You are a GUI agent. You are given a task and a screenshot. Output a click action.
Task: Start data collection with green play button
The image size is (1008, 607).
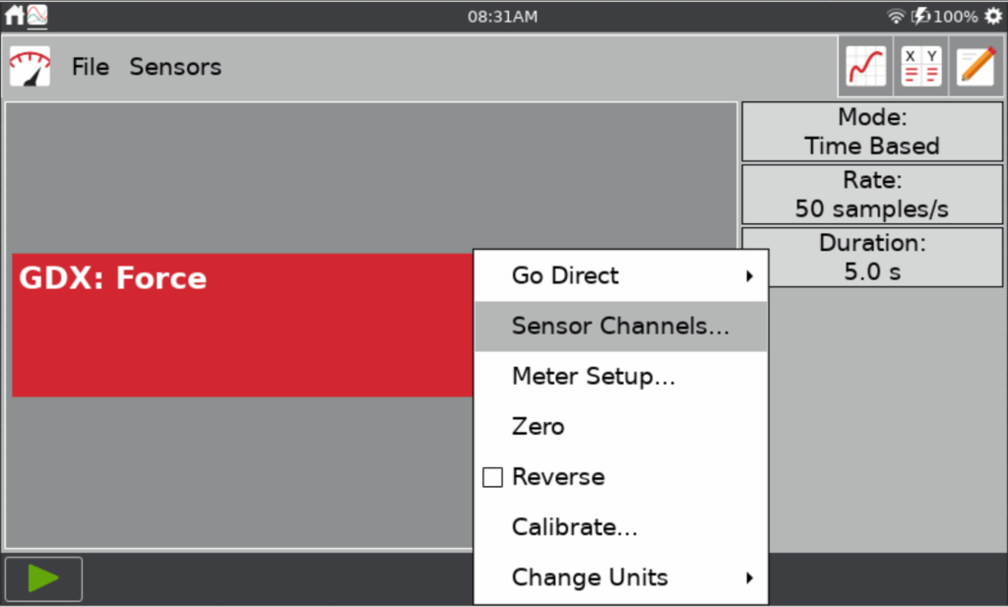tap(43, 578)
